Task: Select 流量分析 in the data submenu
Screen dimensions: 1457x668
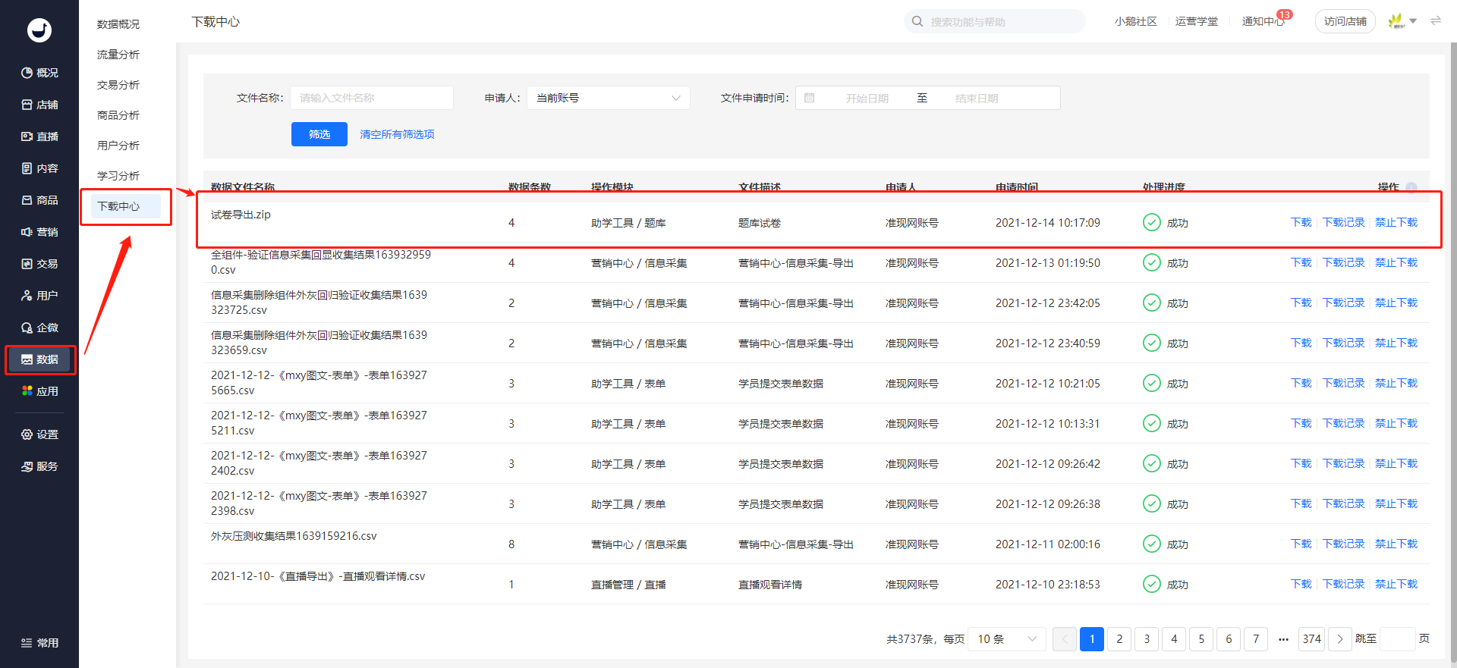Action: point(118,55)
